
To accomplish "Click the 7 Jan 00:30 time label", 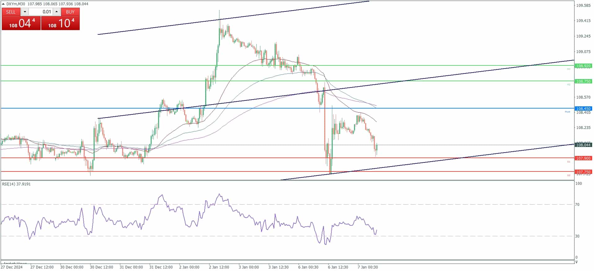I will (x=368, y=267).
